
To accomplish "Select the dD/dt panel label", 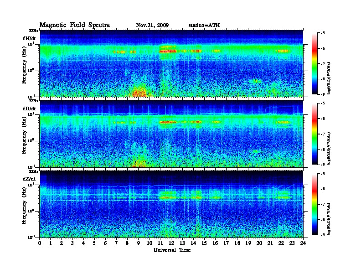I will (x=29, y=108).
